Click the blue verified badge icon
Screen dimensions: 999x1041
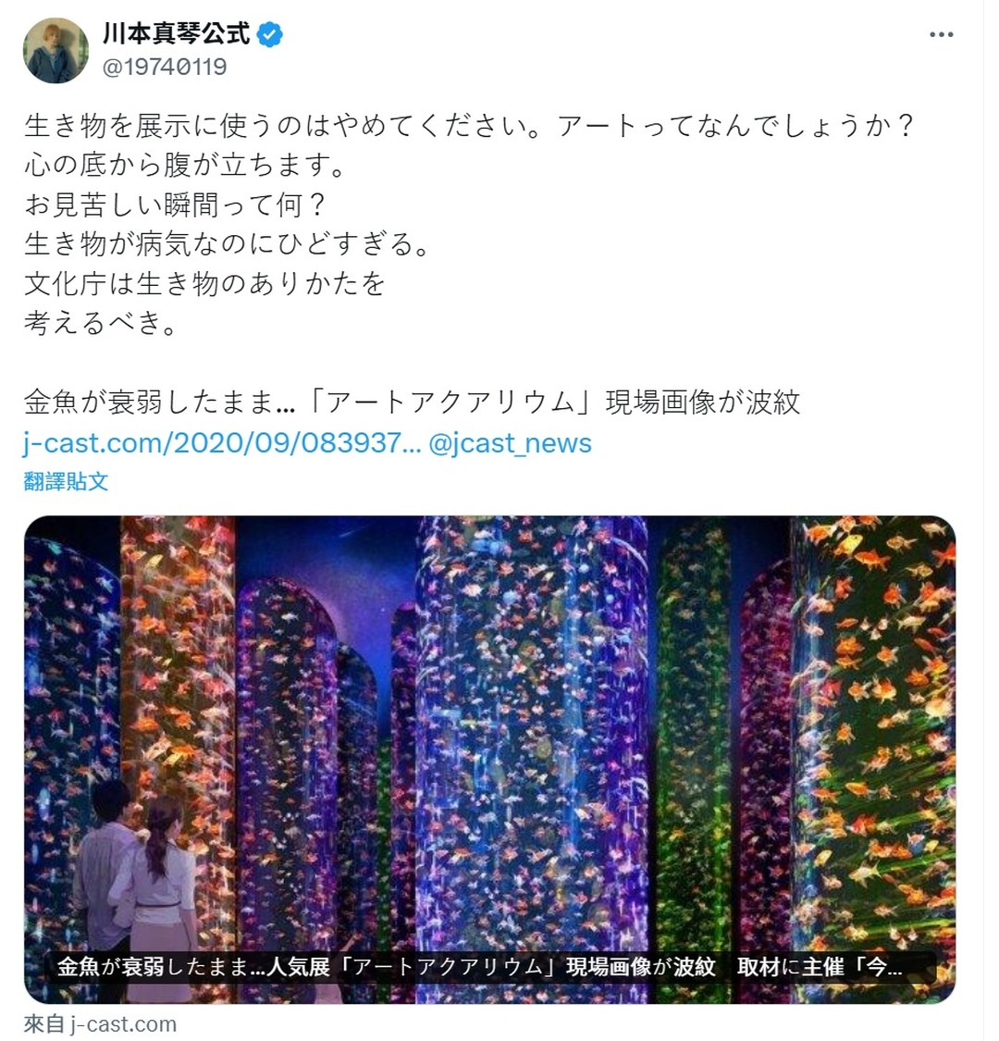[269, 34]
